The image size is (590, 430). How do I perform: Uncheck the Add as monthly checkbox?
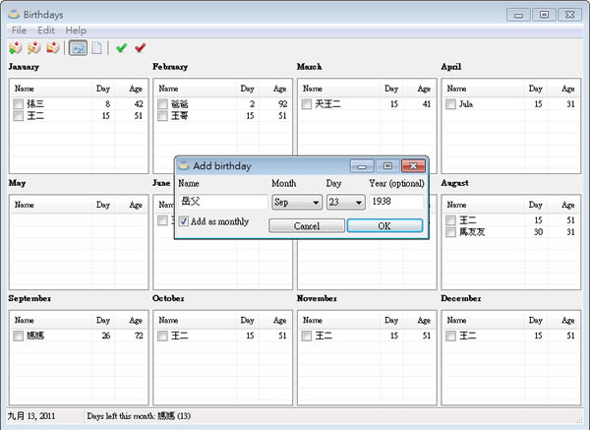[184, 222]
